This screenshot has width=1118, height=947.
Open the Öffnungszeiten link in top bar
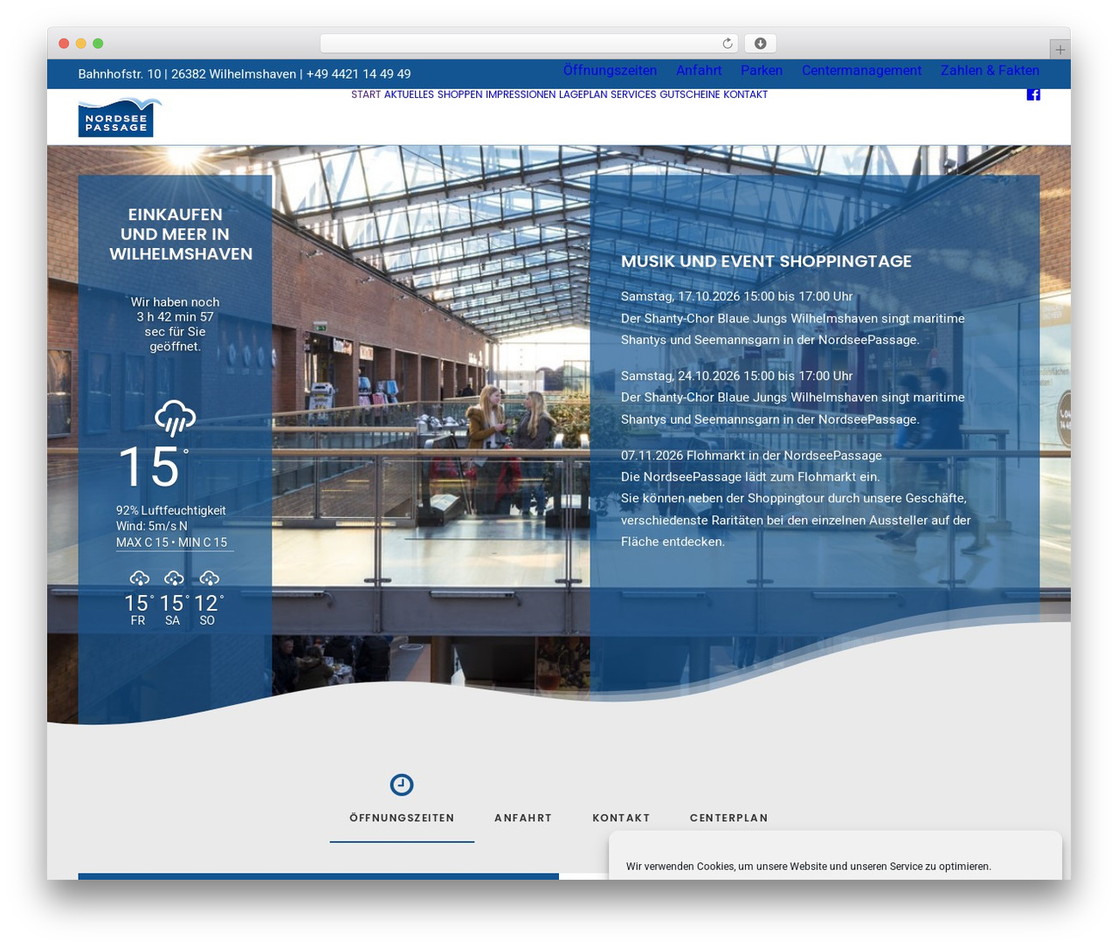pos(610,71)
